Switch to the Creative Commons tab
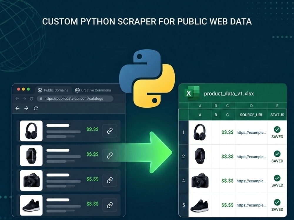This screenshot has height=220, width=294. click(x=93, y=90)
